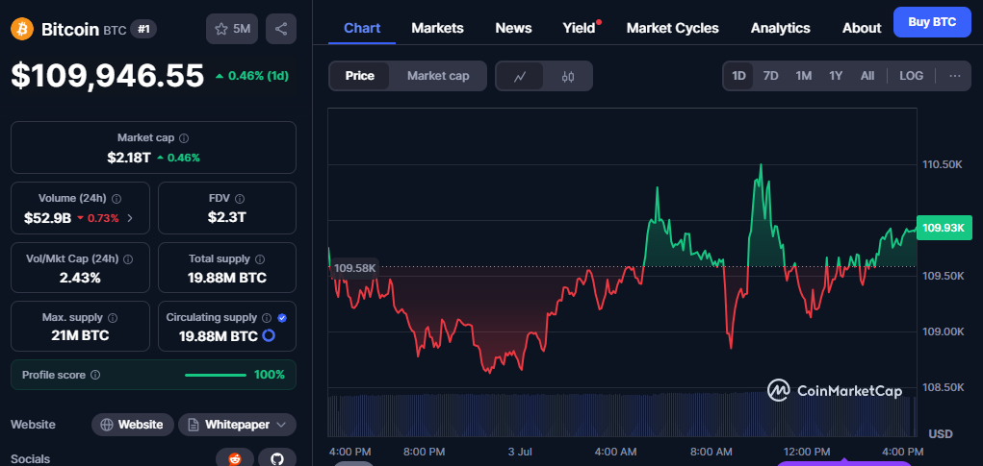Open the GitHub social link
The height and width of the screenshot is (466, 983).
tap(277, 458)
